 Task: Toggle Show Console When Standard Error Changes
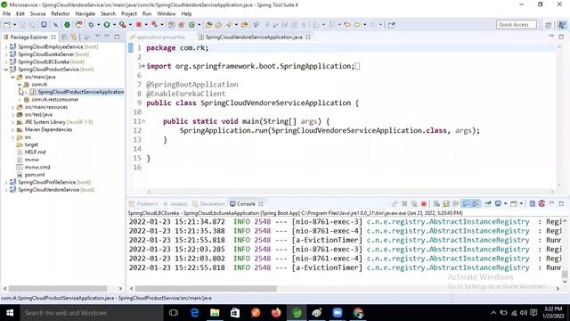(x=475, y=204)
